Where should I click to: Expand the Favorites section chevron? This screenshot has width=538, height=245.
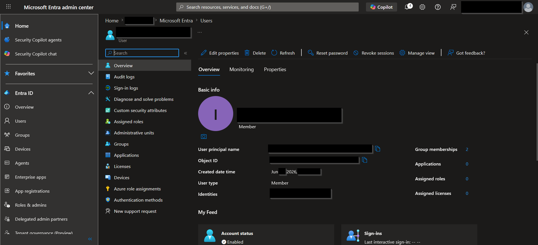click(91, 73)
